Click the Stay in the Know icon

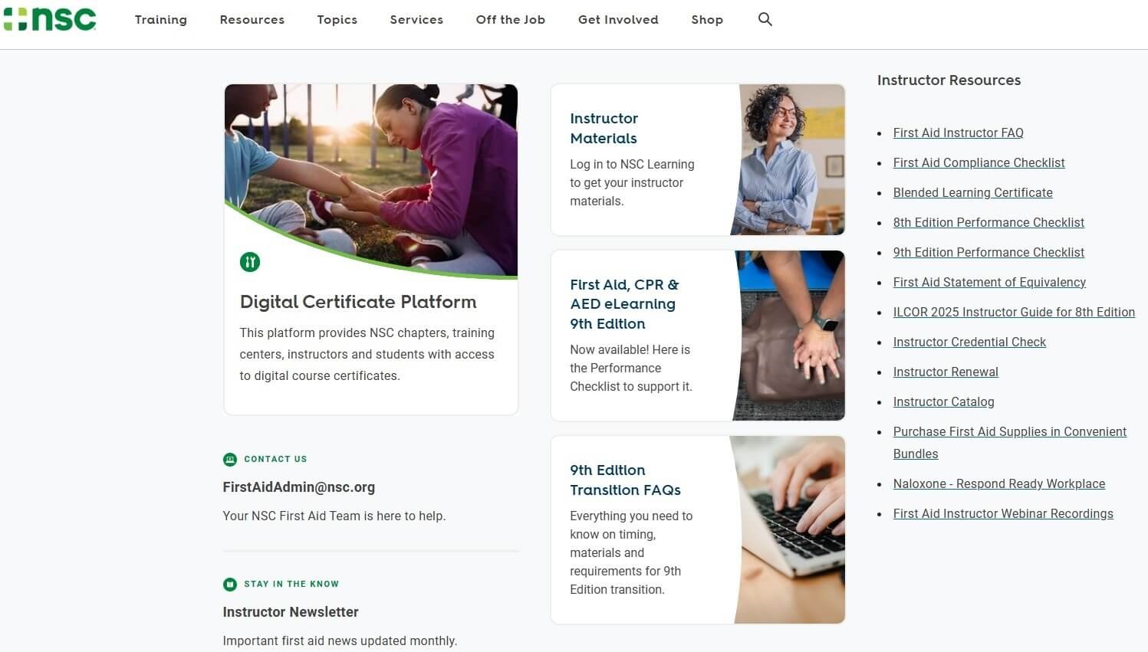(x=230, y=585)
